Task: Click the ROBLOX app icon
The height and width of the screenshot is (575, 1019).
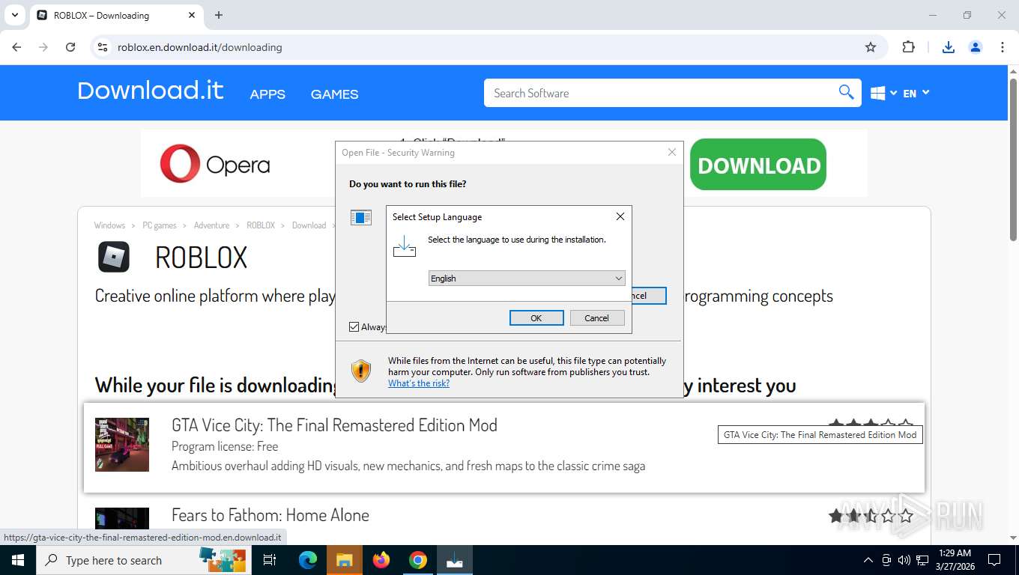Action: [114, 257]
